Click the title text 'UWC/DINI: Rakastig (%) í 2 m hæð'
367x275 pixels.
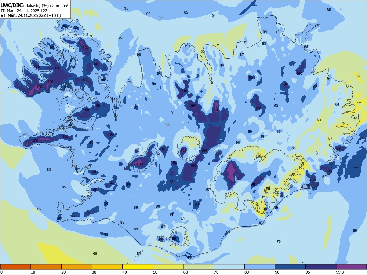[x=35, y=5]
